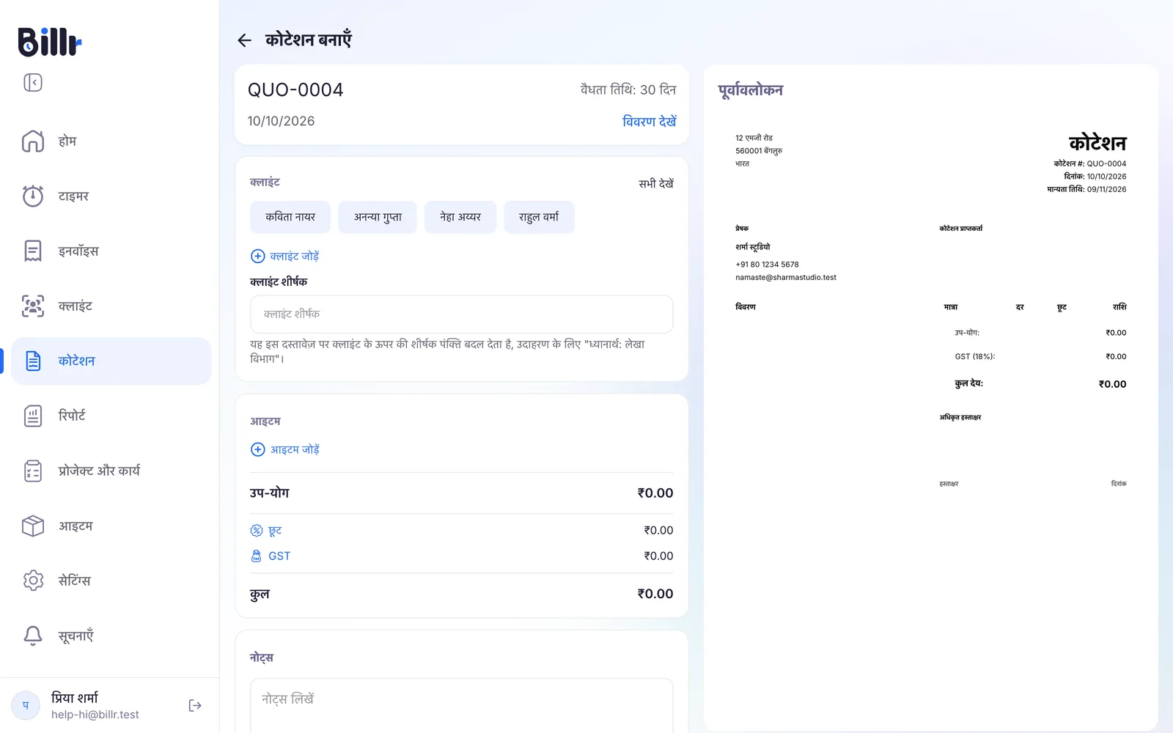1173x733 pixels.
Task: Click the QUO-0004 quotation number
Action: click(295, 90)
